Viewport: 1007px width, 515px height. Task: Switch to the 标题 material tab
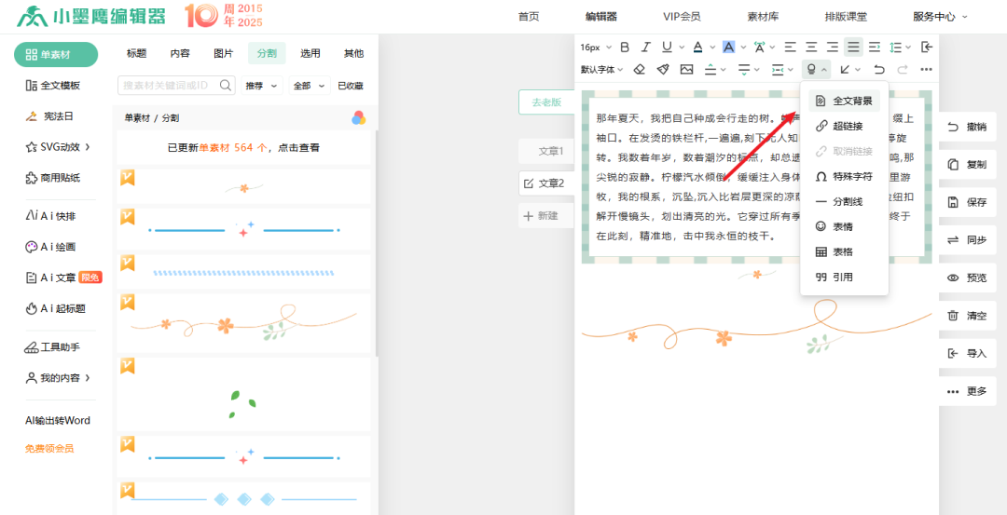pos(137,53)
